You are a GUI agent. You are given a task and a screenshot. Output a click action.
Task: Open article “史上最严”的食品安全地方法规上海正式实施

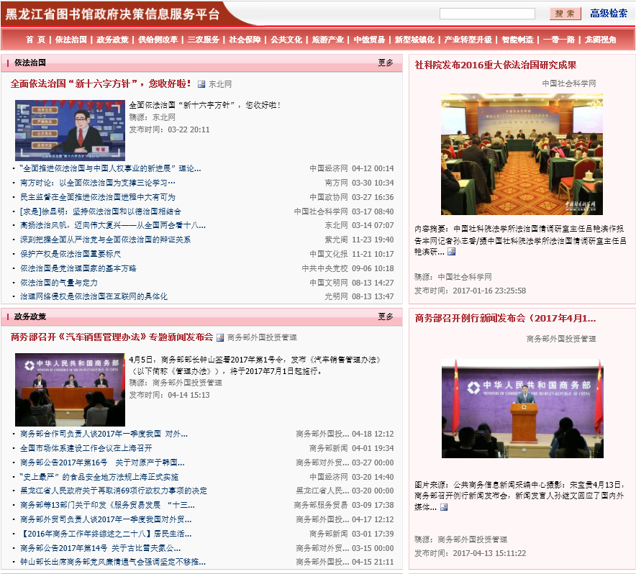99,477
